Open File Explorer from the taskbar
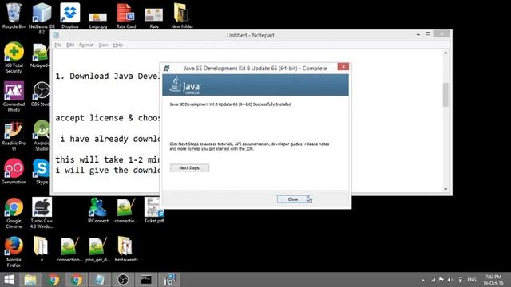Screen dimensions: 511x287 (x=30, y=280)
